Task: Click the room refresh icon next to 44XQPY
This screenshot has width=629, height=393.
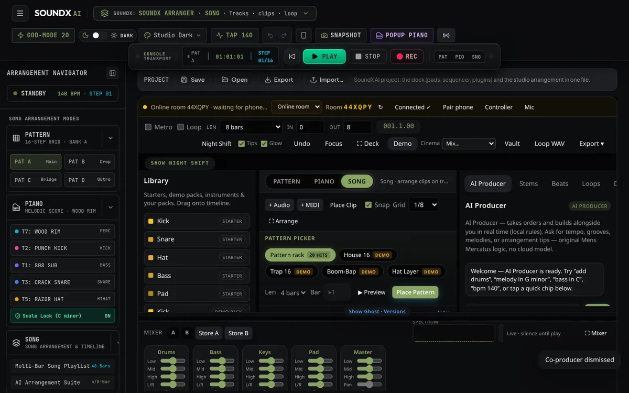Action: coord(381,107)
